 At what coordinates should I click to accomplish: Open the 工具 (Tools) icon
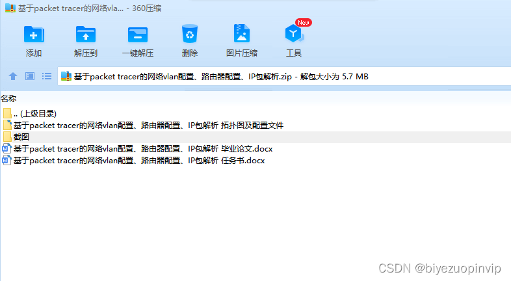pyautogui.click(x=294, y=34)
